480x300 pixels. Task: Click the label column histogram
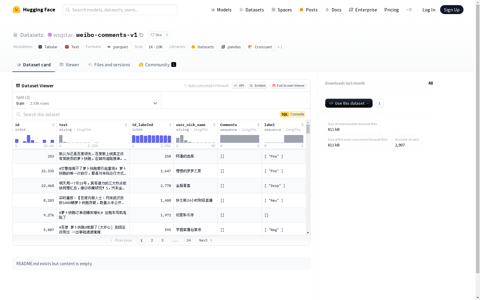click(x=284, y=139)
